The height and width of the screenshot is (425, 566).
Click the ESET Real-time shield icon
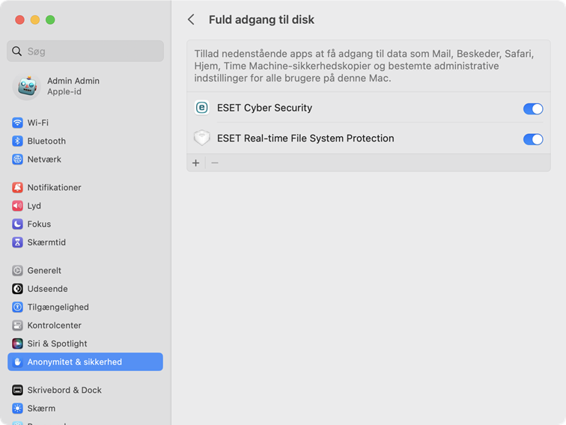click(202, 138)
